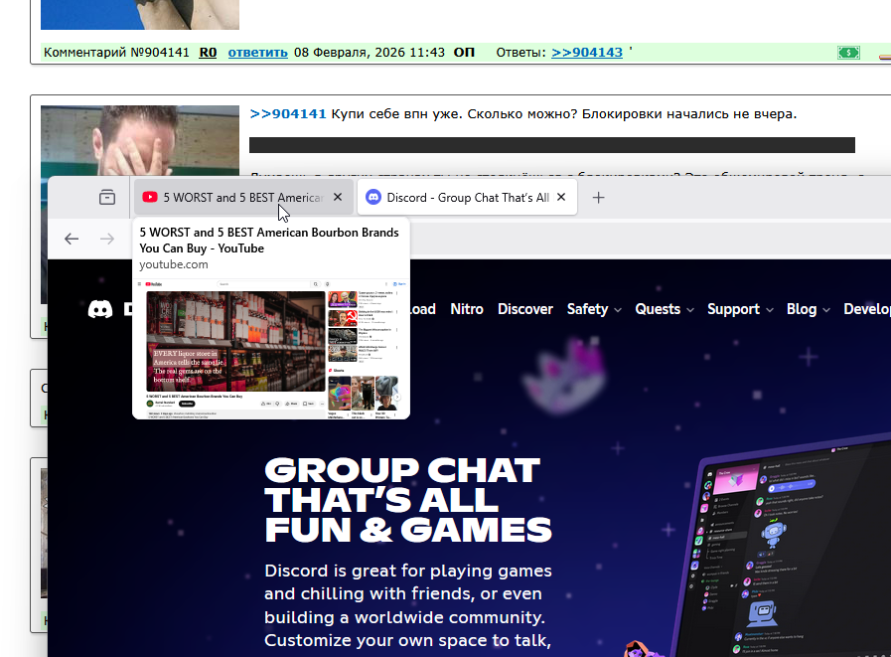This screenshot has width=891, height=657.
Task: Click the green money icon on comment bar
Action: tap(847, 53)
